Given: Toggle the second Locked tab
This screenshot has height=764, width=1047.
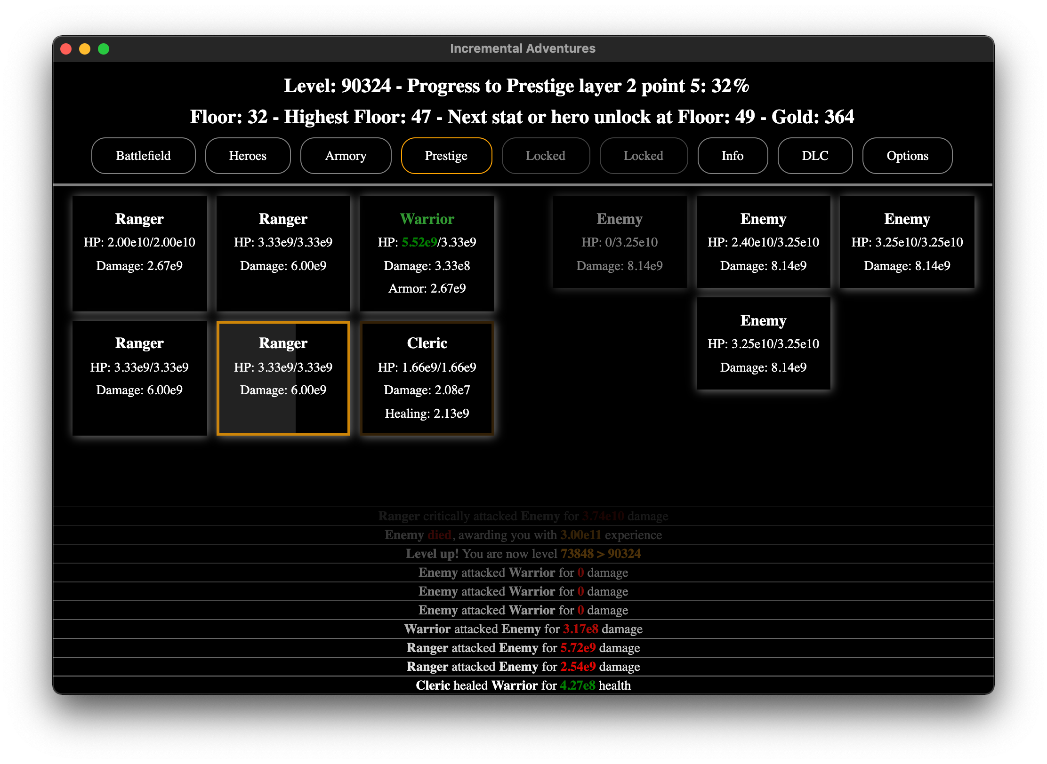Looking at the screenshot, I should coord(644,154).
